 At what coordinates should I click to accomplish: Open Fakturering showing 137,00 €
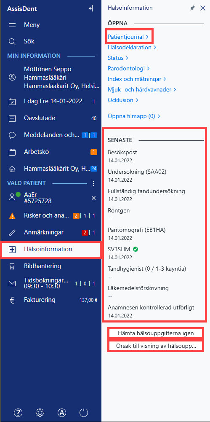pyautogui.click(x=51, y=300)
